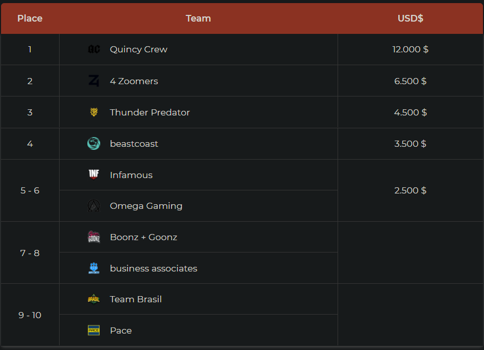Click the Infamous team logo
The image size is (484, 350).
94,175
